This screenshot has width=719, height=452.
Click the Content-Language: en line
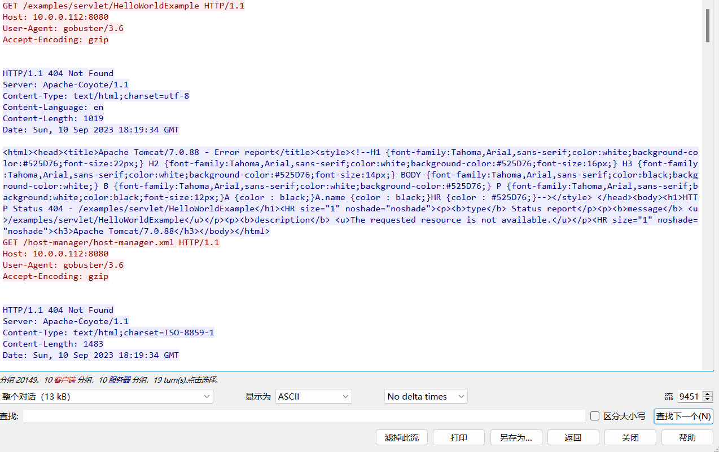point(53,107)
